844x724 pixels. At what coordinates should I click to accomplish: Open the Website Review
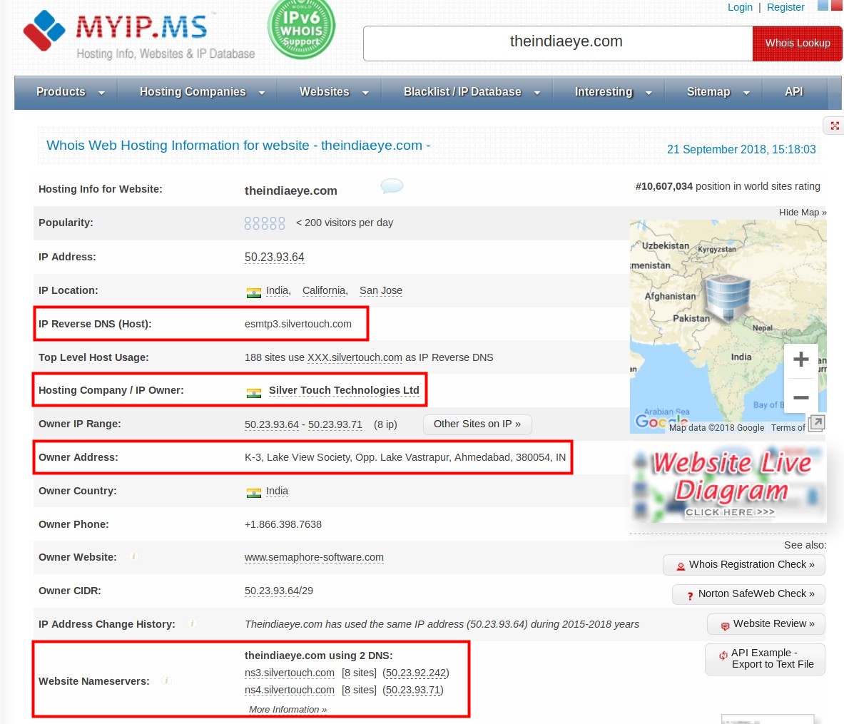[x=766, y=624]
